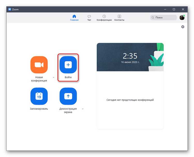The height and width of the screenshot is (157, 194).
Task: Click the Zoom logo in title bar
Action: point(10,9)
